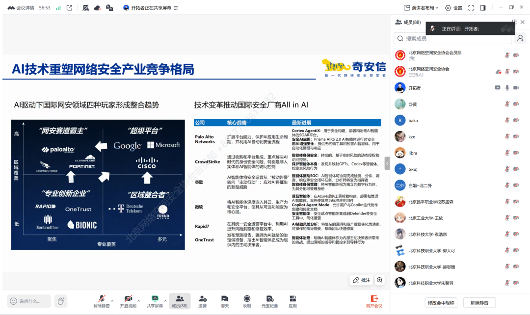Screen dimensions: 530x315
Task: Click the add member icon beside search
Action: tap(520, 38)
